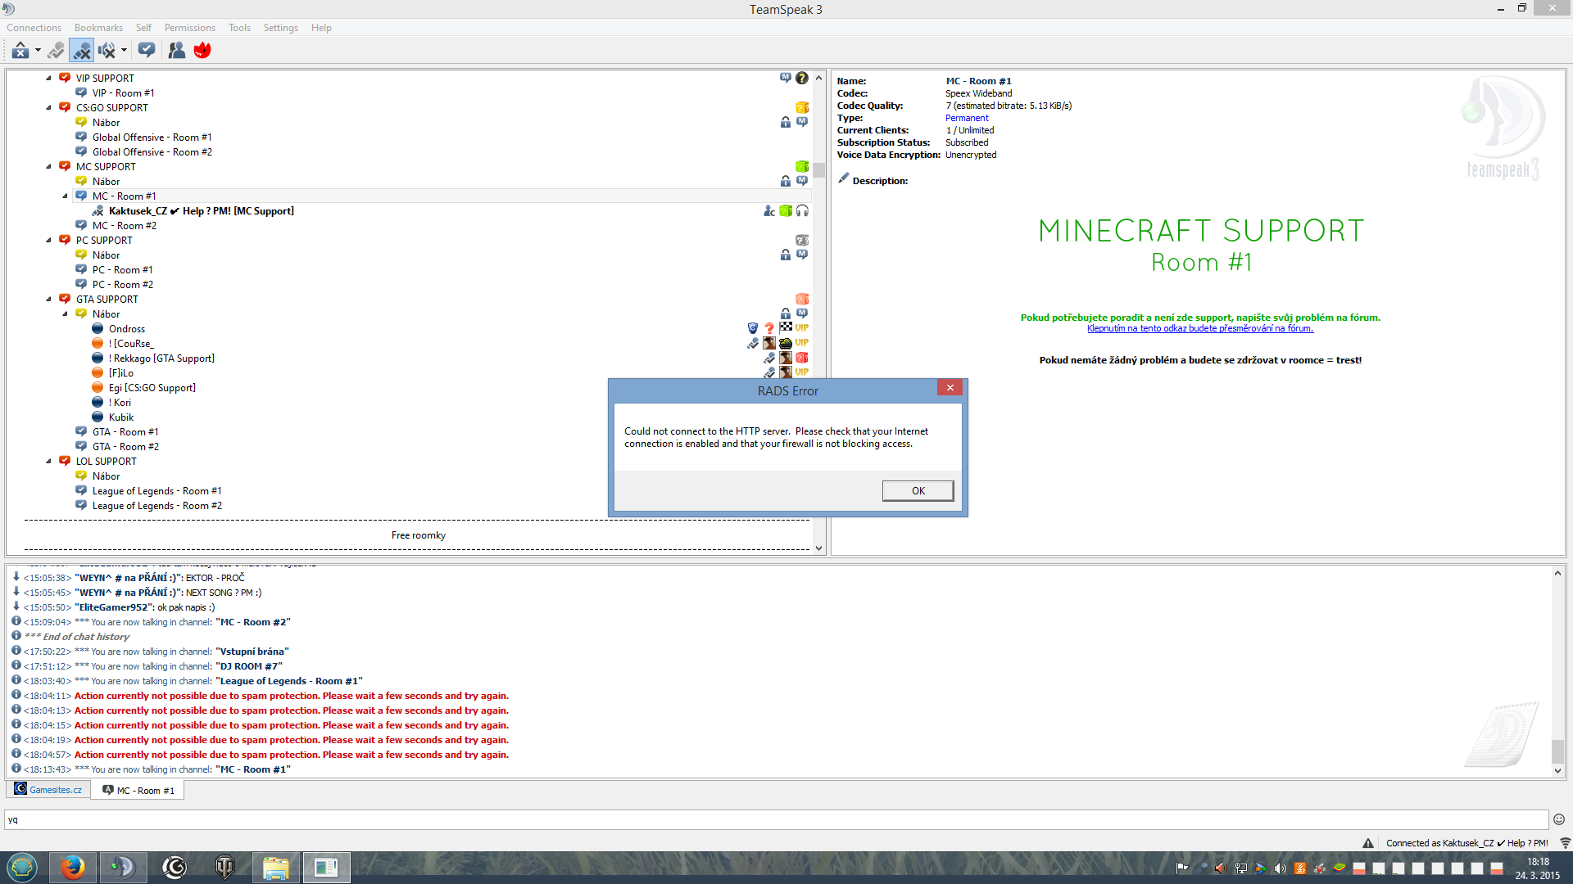Collapse the GTA SUPPORT channel group
Screen dimensions: 1573x884
(48, 299)
